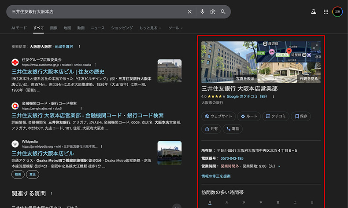Viewport: 348px width, 208px height.
Task: Click 情報の修正を提案 link
Action: (216, 176)
